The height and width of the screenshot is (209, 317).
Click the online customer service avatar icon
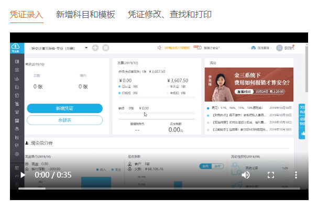253,48
